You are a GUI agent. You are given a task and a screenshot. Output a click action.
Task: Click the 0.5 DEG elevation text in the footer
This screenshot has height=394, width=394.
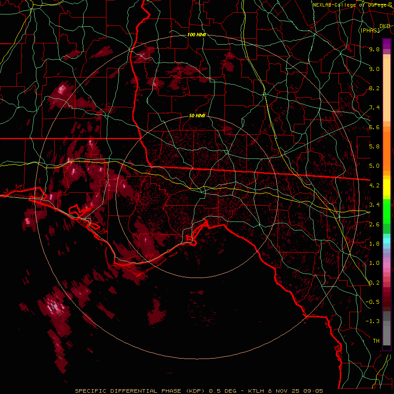(223, 391)
